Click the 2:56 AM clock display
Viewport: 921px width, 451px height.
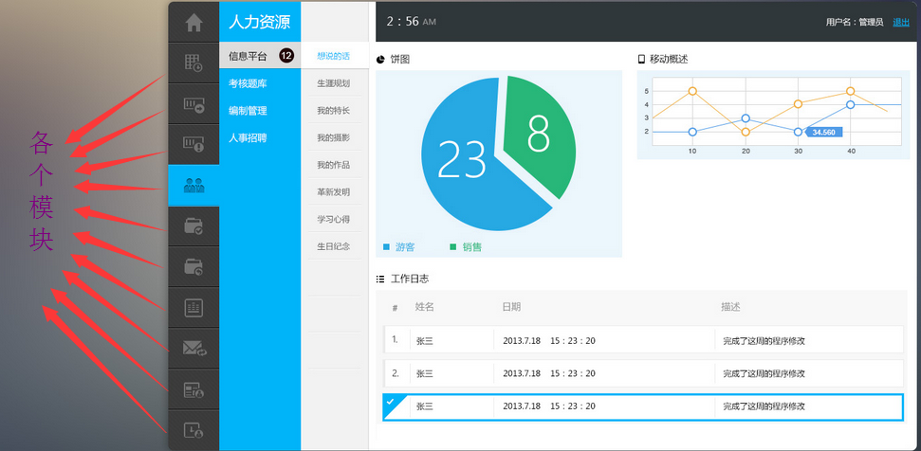click(x=411, y=22)
